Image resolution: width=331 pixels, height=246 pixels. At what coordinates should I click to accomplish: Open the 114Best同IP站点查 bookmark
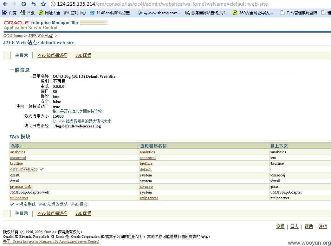coord(111,13)
